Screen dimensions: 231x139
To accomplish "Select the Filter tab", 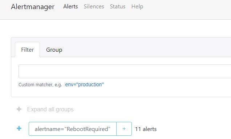I will (x=27, y=49).
